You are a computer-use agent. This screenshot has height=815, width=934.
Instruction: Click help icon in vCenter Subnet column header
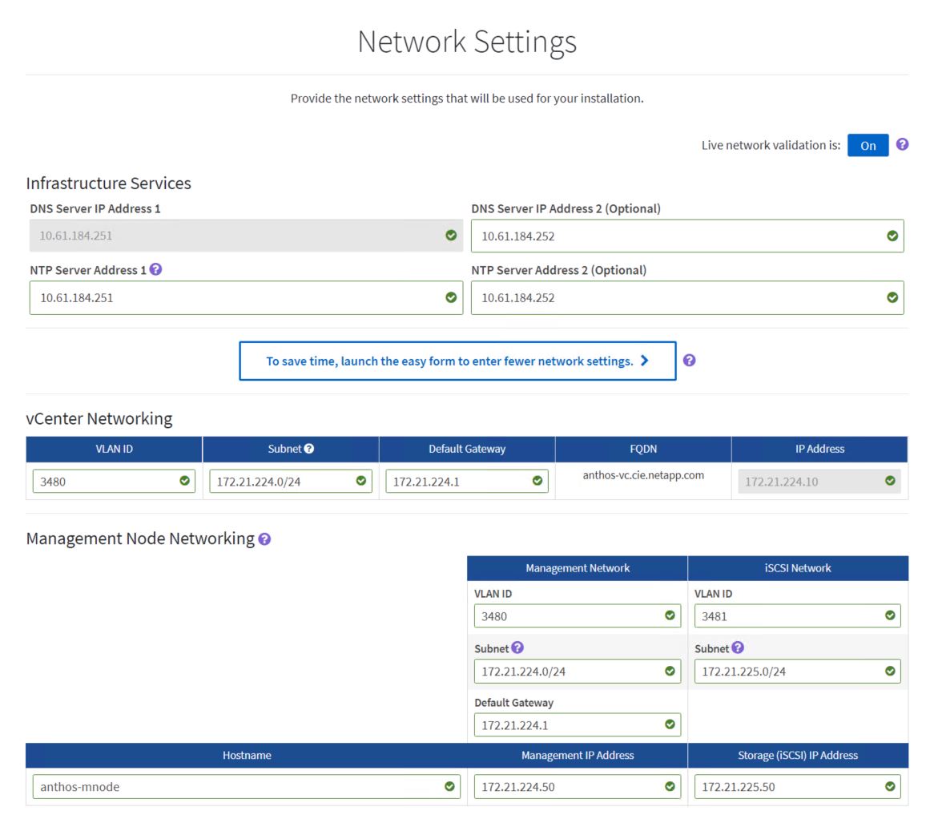click(309, 449)
